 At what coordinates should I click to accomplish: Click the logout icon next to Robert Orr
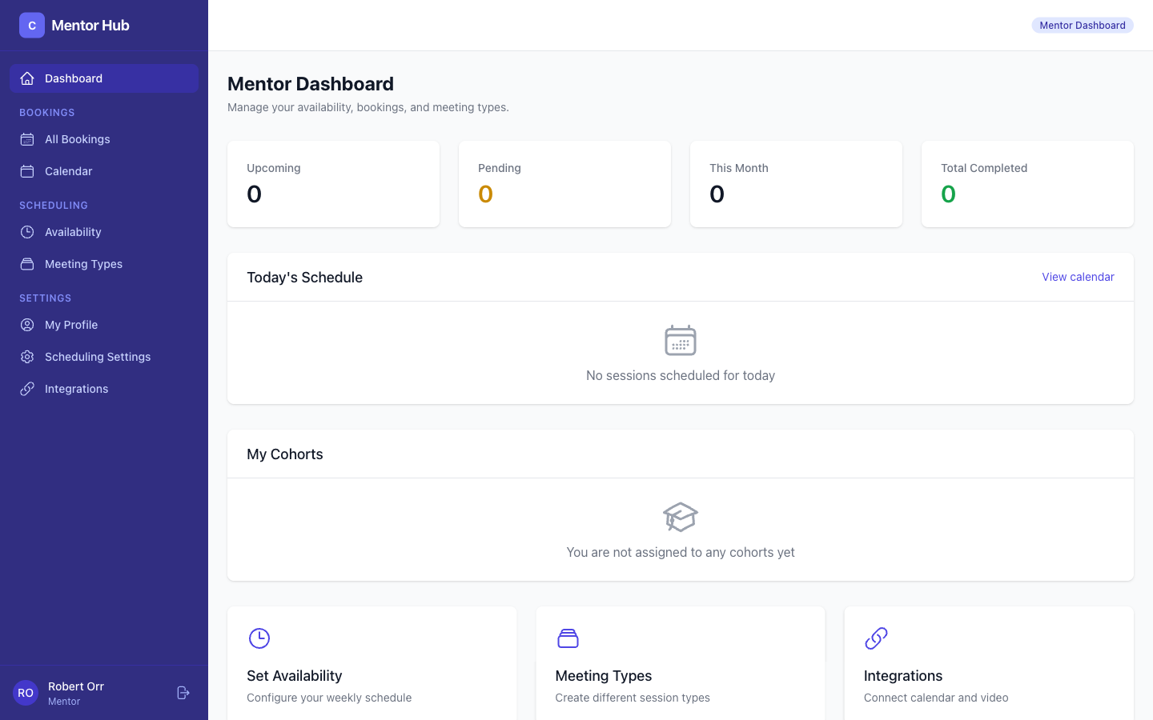pyautogui.click(x=183, y=693)
